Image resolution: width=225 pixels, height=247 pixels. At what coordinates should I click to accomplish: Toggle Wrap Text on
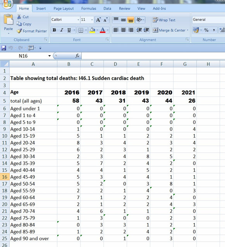[164, 20]
